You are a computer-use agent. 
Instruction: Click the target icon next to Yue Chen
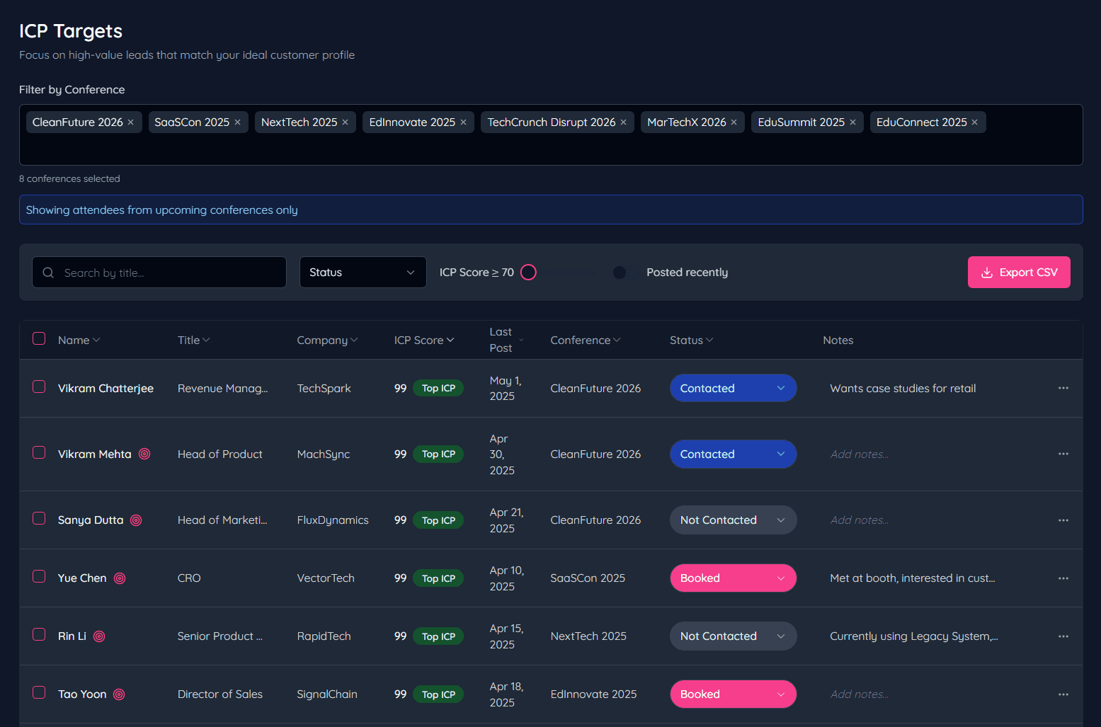point(120,578)
